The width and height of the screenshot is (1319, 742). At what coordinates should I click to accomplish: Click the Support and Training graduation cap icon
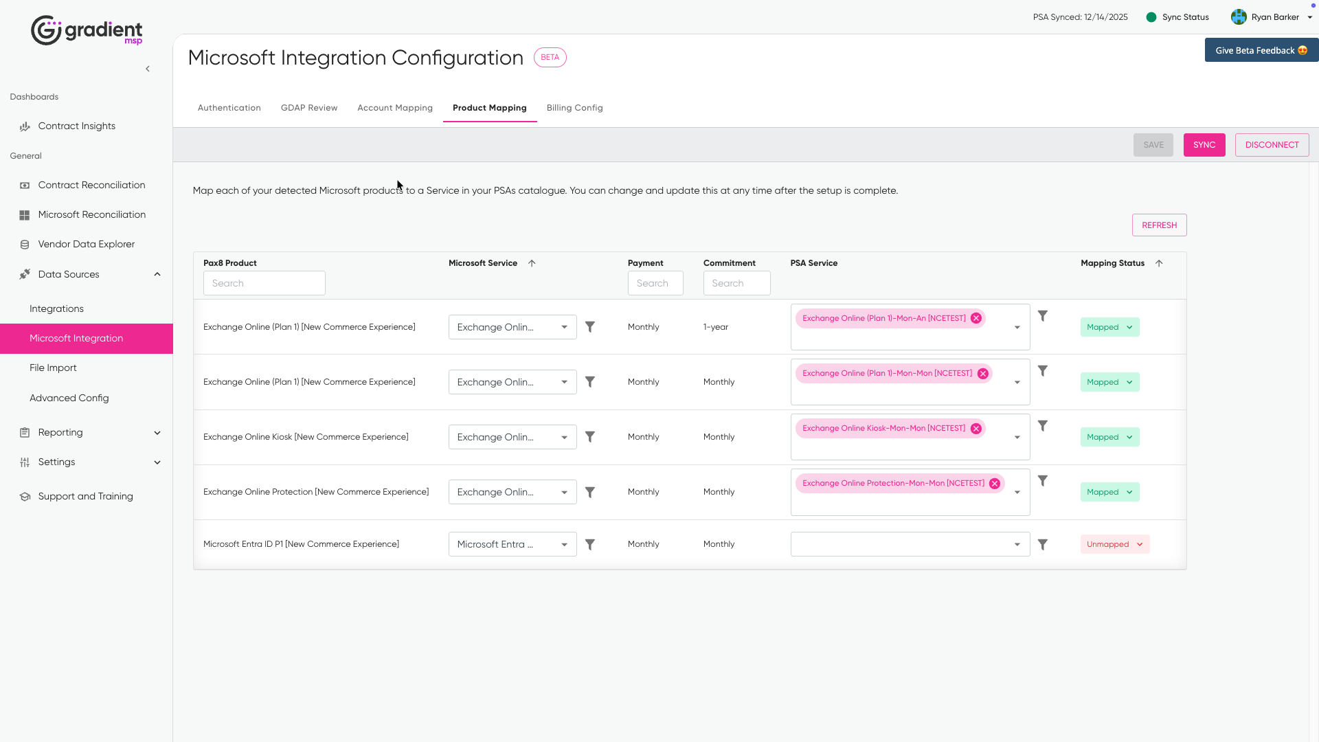tap(25, 497)
